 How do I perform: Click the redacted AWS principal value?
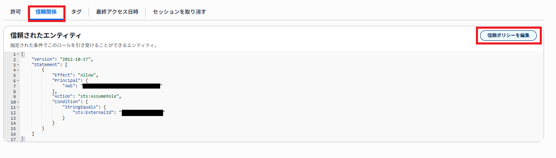(x=121, y=86)
